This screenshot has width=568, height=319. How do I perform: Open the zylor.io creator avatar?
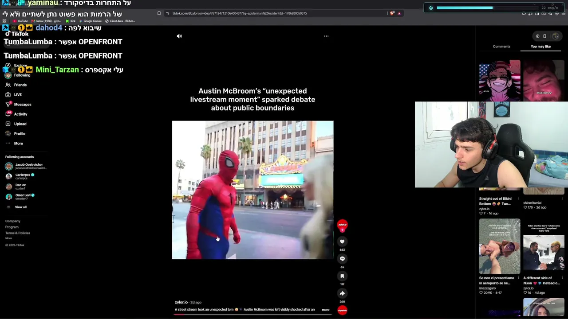[342, 224]
